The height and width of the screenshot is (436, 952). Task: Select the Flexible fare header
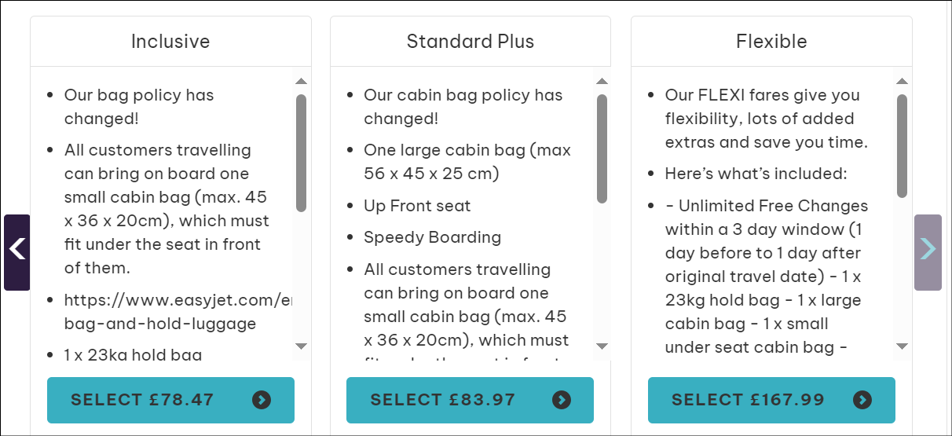[x=771, y=42]
